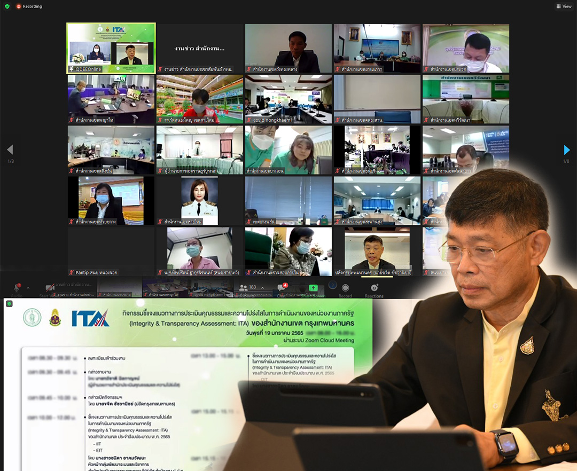Open the View layout menu
Image resolution: width=577 pixels, height=471 pixels.
[x=564, y=6]
